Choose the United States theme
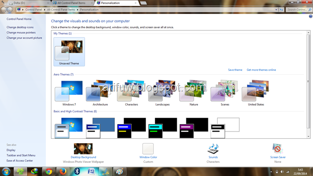The height and width of the screenshot is (176, 313). point(256,93)
